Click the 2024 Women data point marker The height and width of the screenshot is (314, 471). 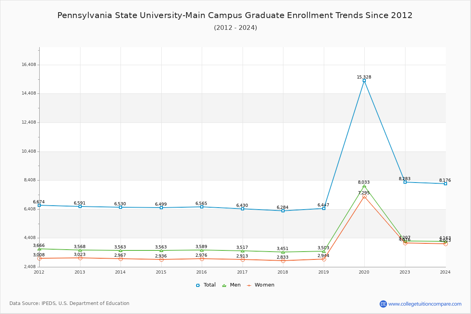(445, 243)
